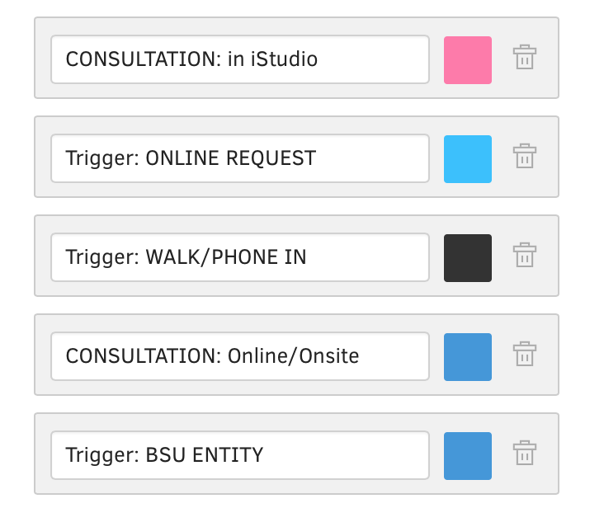Edit the 'CONSULTATION: in iStudio' text field

tap(239, 59)
